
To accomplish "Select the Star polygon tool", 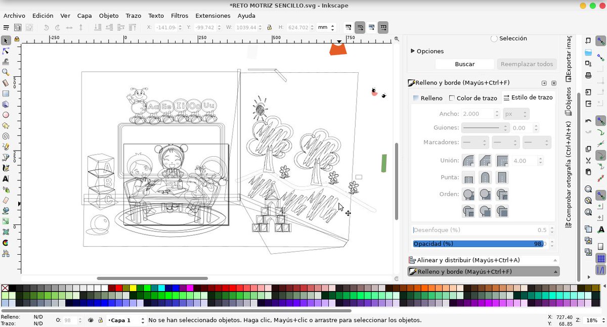I will coord(6,125).
